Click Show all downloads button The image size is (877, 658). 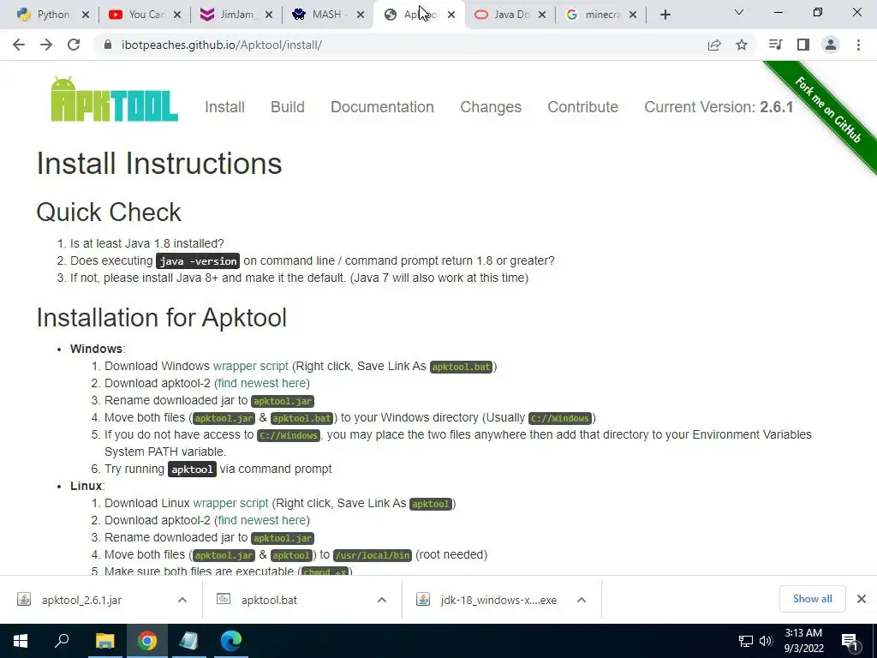(x=812, y=599)
